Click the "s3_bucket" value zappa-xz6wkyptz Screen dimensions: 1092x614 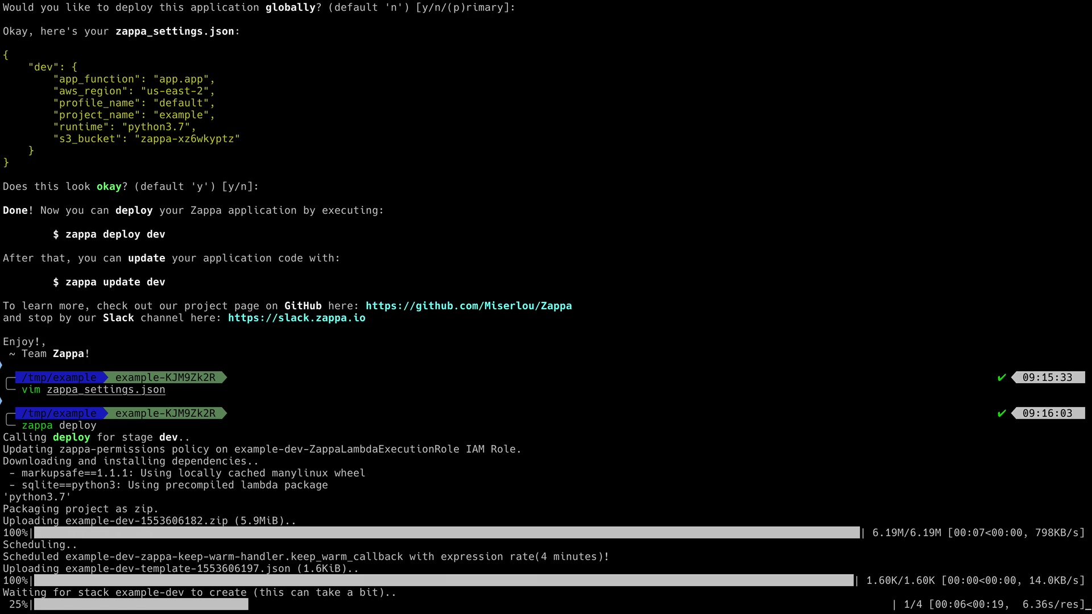point(187,139)
